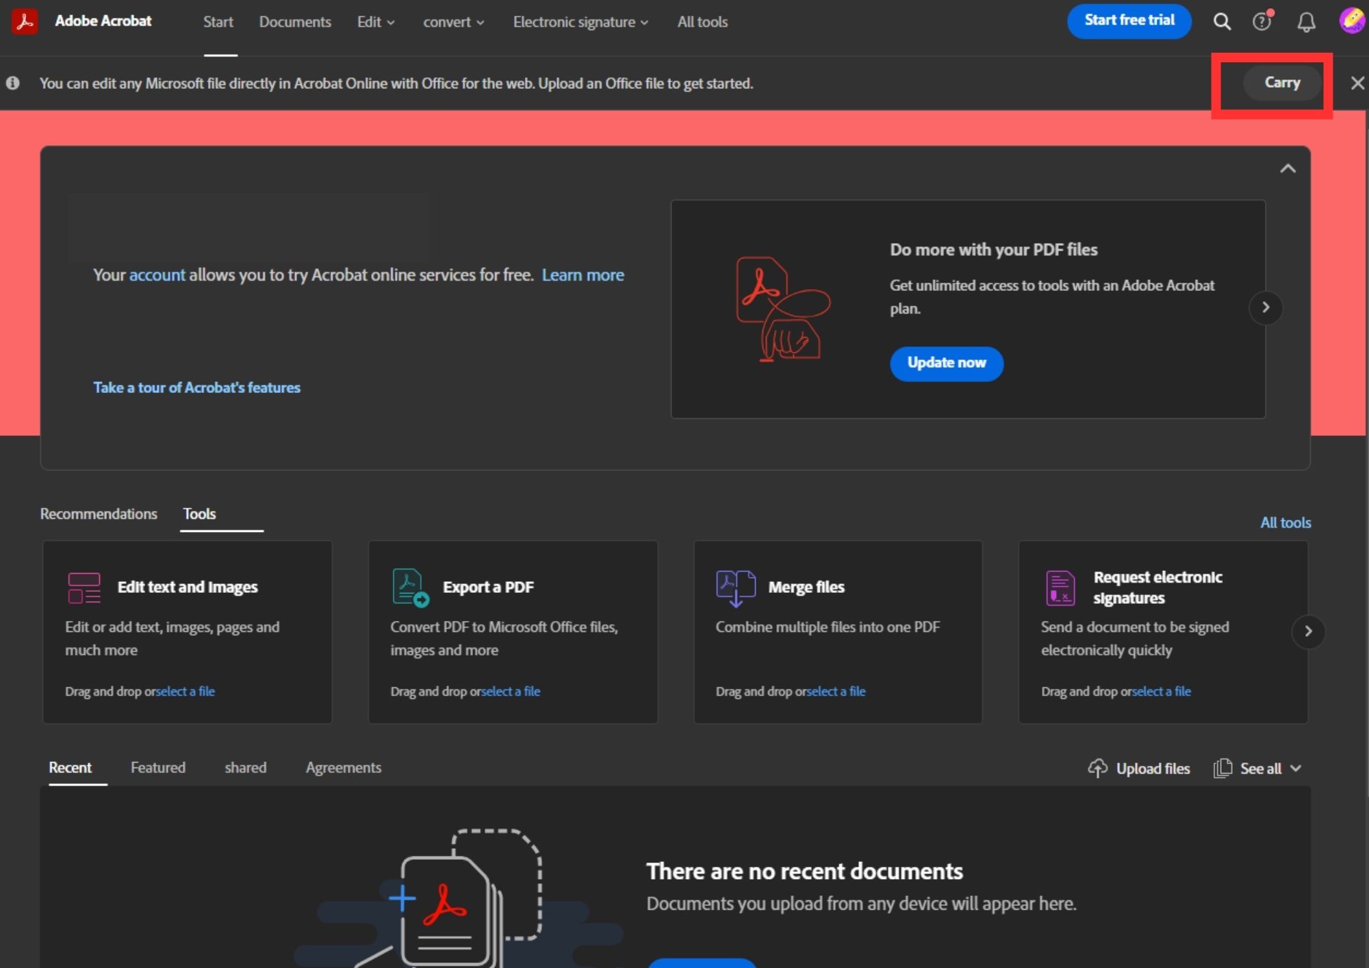The height and width of the screenshot is (968, 1369).
Task: Click the Carry button in banner
Action: coord(1282,82)
